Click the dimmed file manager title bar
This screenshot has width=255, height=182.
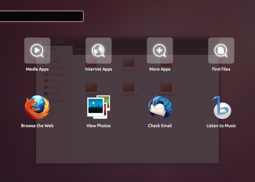[129, 41]
